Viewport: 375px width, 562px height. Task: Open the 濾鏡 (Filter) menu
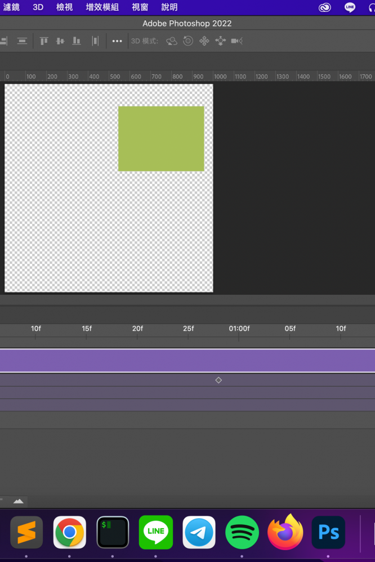11,7
